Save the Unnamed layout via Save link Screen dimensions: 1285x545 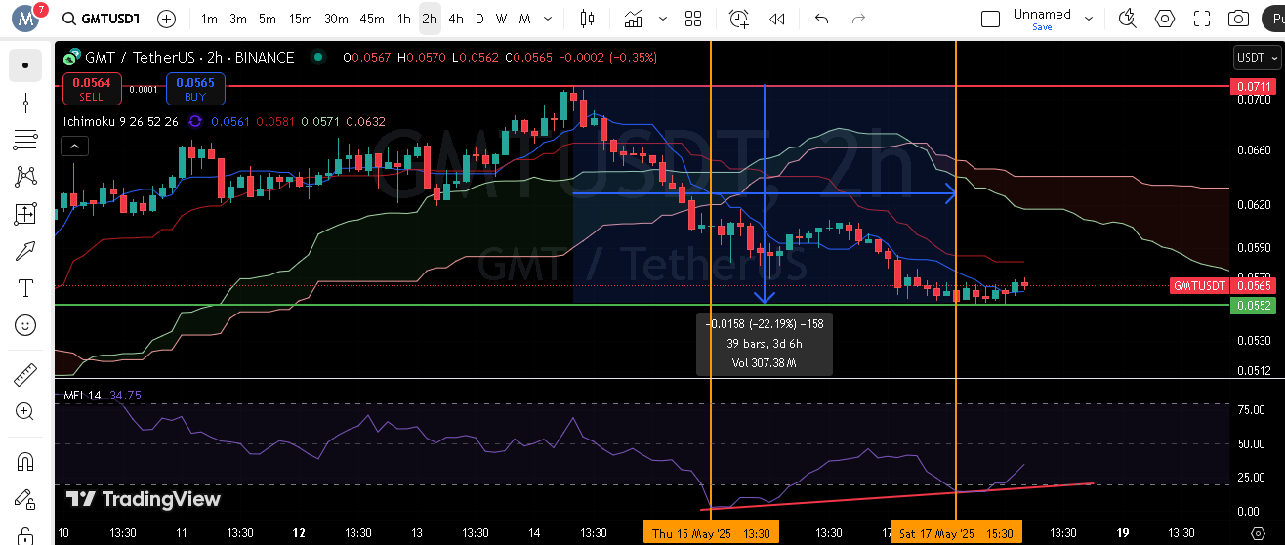(x=1042, y=27)
